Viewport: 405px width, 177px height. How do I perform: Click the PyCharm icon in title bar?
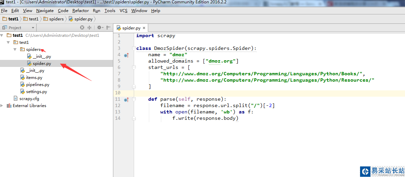click(x=2, y=2)
